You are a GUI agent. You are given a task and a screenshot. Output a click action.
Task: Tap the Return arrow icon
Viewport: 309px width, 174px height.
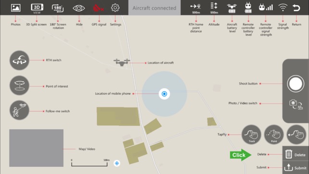[x=296, y=8]
